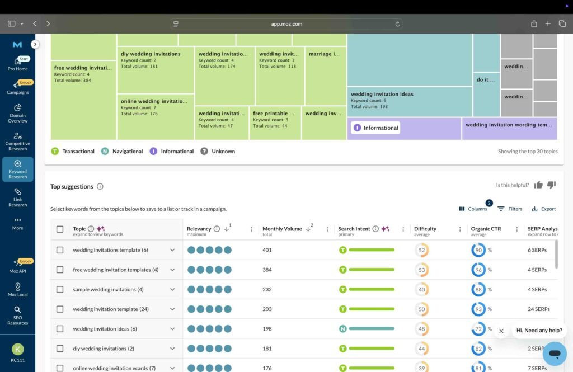Expand the wedding invitation ideas row
Screen dimensions: 573x372
(x=172, y=329)
